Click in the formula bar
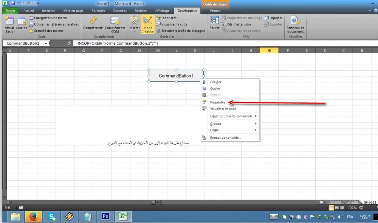378x223 pixels. [225, 43]
